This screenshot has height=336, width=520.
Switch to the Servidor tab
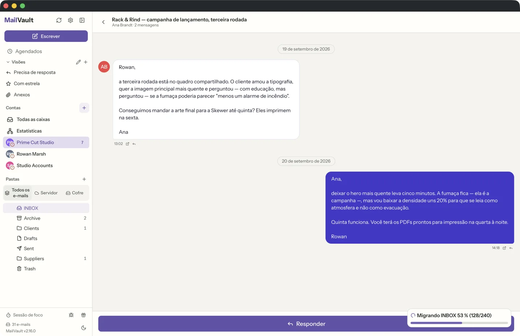click(46, 193)
